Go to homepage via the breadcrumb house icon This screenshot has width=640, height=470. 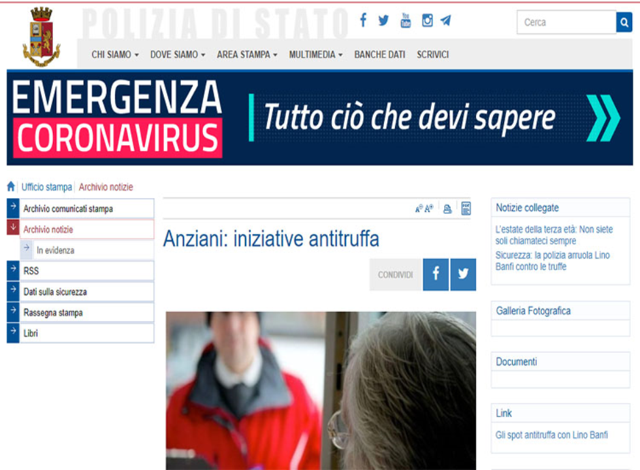(11, 187)
